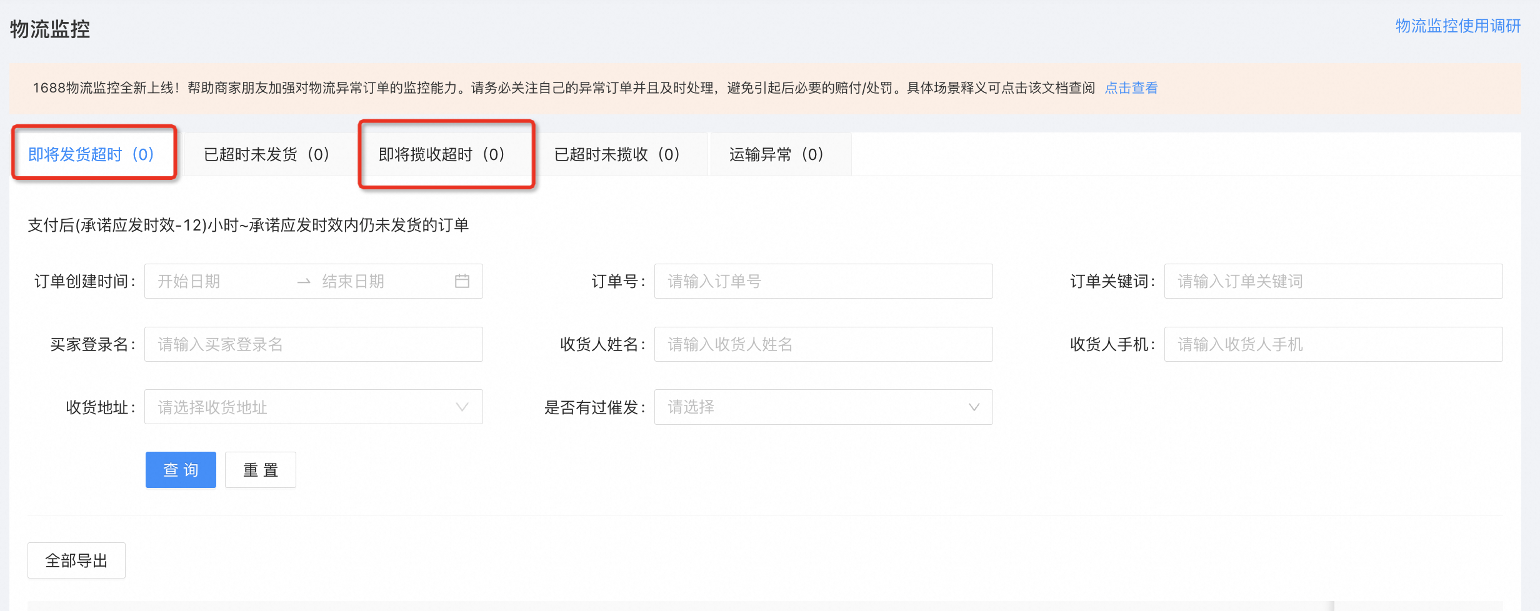Follow the 点击查看 link in the banner
This screenshot has height=611, width=1540.
point(1131,88)
